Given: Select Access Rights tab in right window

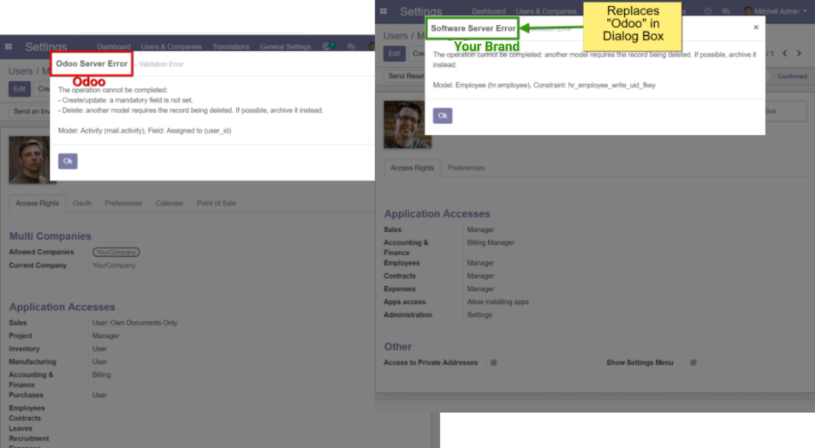Looking at the screenshot, I should [412, 168].
